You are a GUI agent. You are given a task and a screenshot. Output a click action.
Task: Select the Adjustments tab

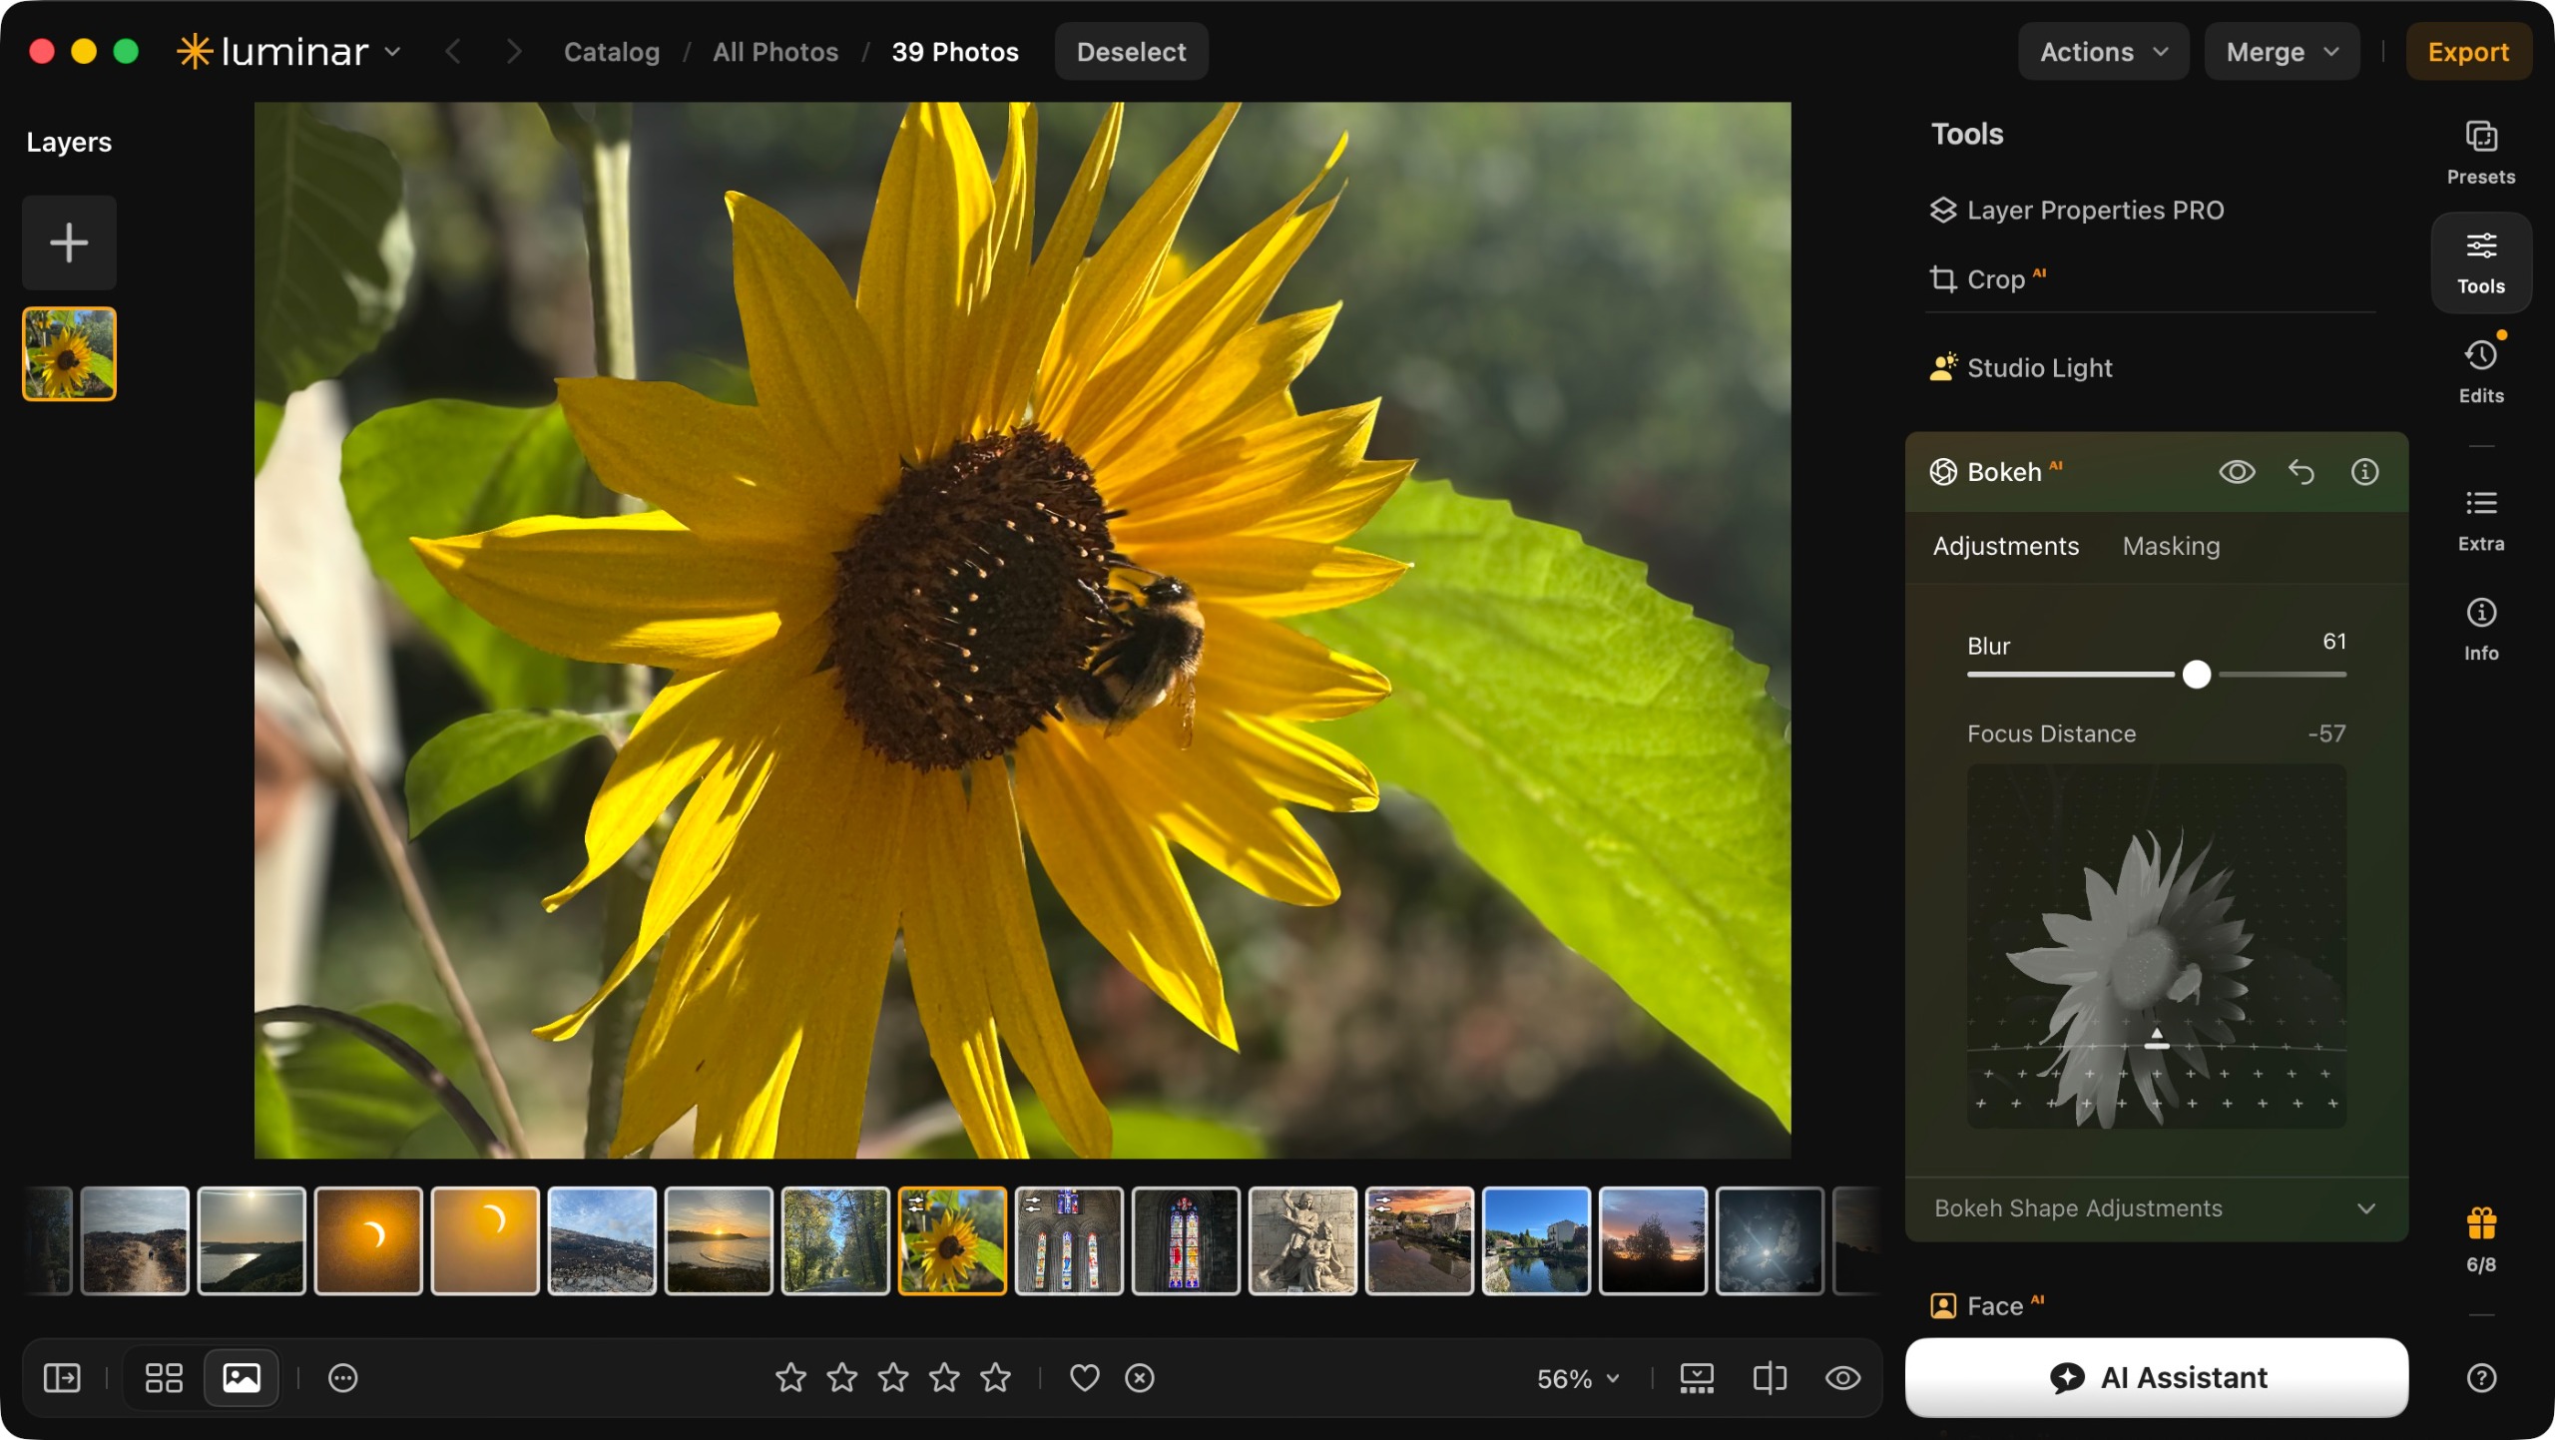(x=2005, y=546)
